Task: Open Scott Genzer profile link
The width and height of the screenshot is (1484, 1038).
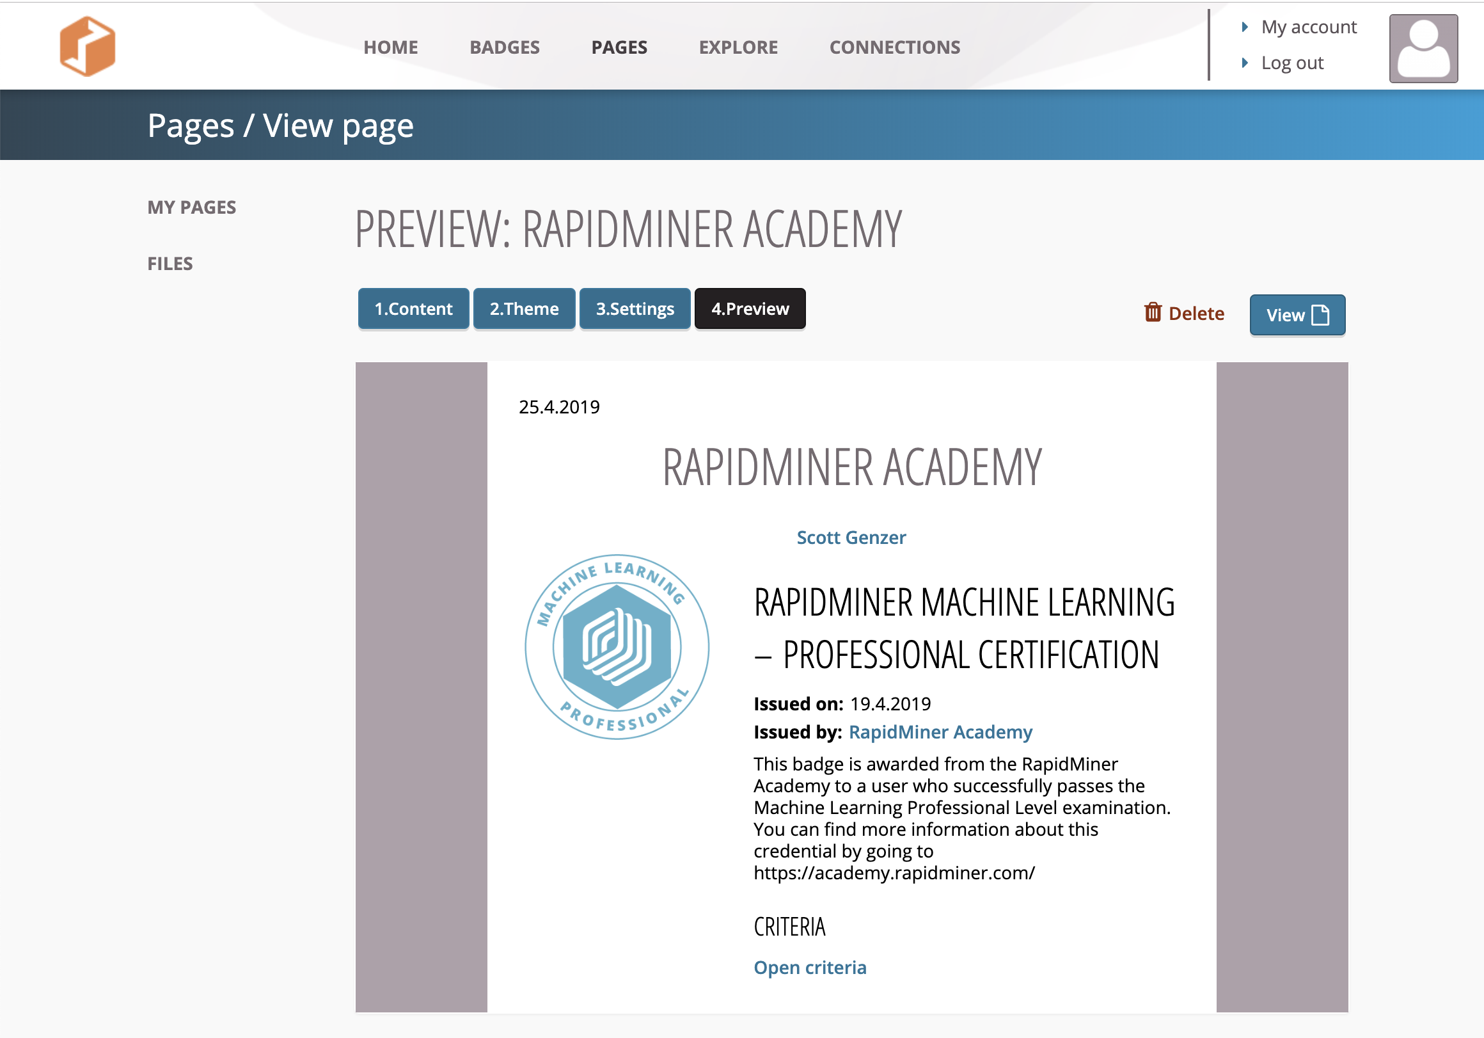Action: click(851, 537)
